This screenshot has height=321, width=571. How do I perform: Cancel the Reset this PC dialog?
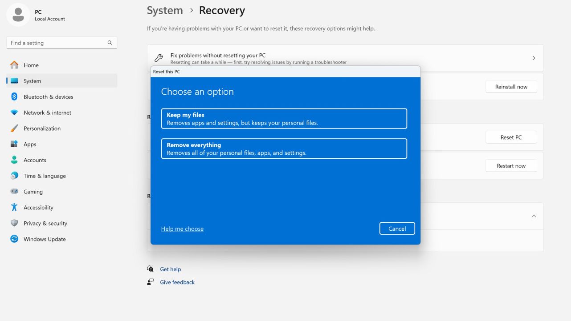coord(397,229)
